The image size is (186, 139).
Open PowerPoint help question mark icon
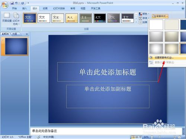[x=183, y=8]
